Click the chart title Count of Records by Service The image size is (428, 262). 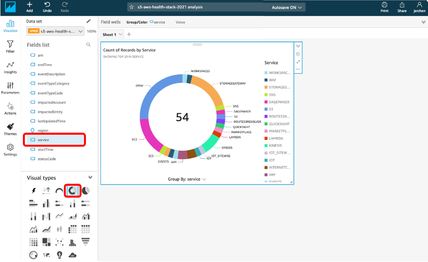click(129, 50)
